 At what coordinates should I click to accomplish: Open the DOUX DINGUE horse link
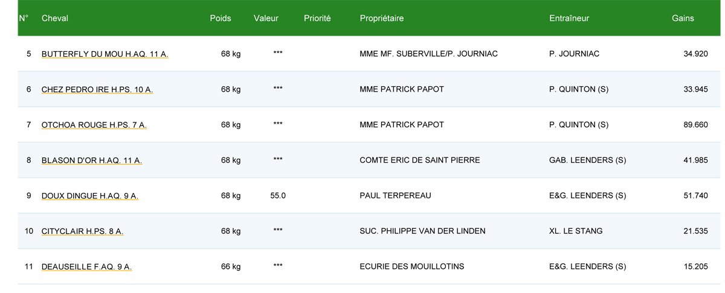(90, 195)
